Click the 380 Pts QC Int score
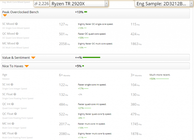The image size is (194, 140). click(x=135, y=105)
